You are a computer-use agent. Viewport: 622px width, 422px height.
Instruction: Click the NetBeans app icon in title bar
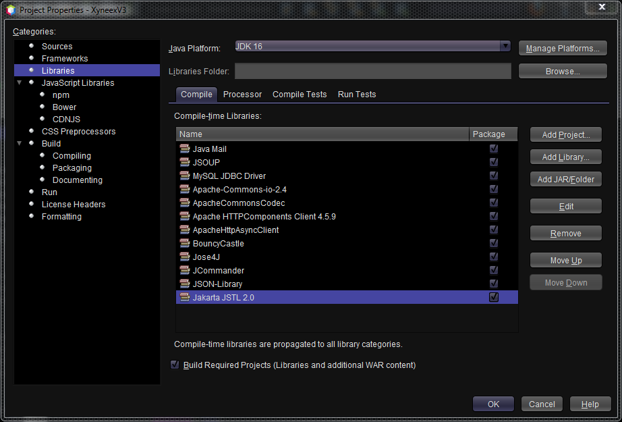tap(11, 9)
